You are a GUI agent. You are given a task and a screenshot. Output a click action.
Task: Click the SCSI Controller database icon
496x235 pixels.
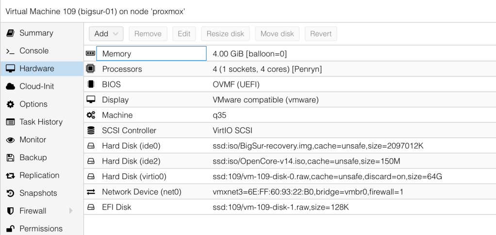(90, 131)
